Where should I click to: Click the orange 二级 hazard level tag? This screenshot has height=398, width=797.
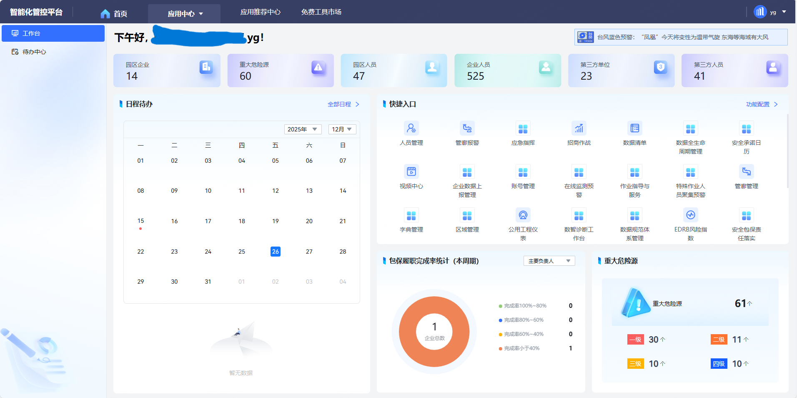pyautogui.click(x=719, y=340)
